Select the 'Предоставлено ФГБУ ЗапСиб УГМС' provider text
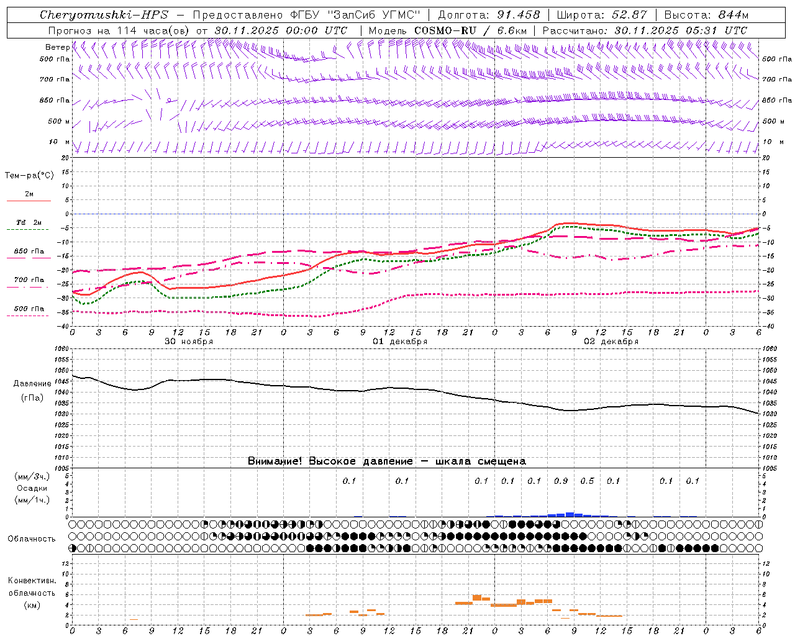This screenshot has width=795, height=636. point(307,15)
